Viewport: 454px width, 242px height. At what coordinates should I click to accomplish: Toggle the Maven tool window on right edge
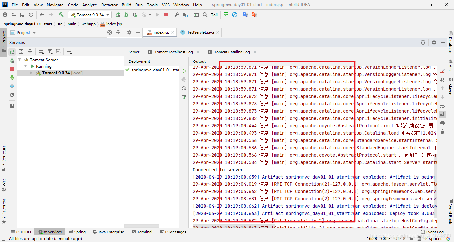click(x=450, y=87)
